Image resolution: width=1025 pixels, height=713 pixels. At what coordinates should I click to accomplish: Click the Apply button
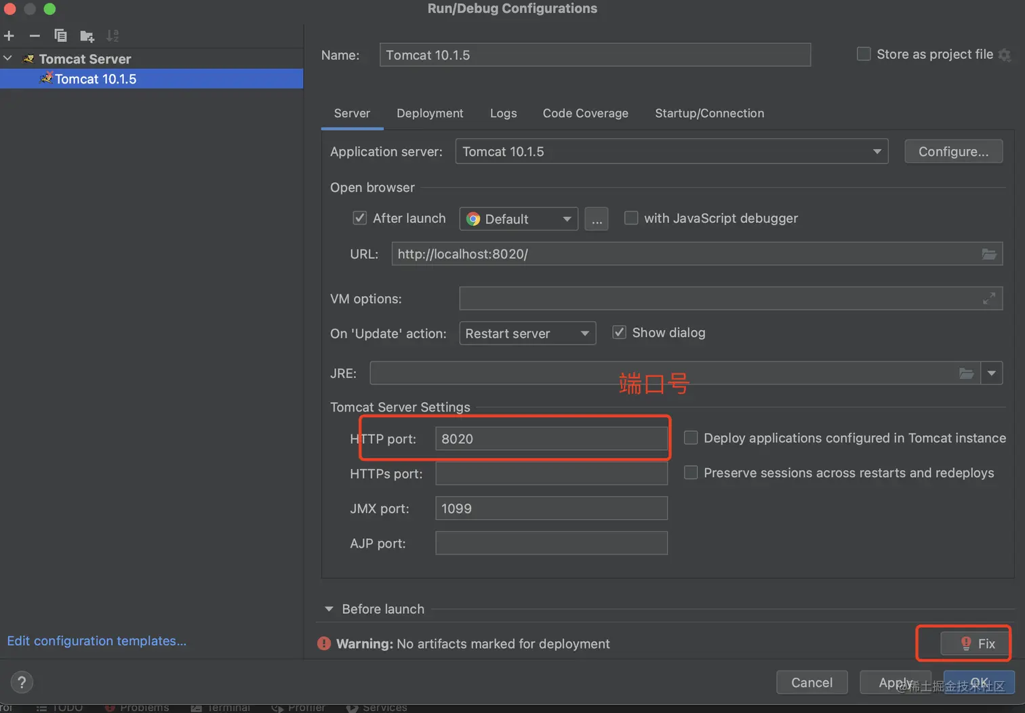coord(896,683)
